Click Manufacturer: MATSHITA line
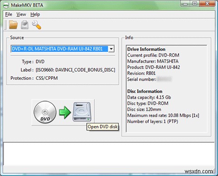Viewport: 218px width, 176px height. coord(153,61)
